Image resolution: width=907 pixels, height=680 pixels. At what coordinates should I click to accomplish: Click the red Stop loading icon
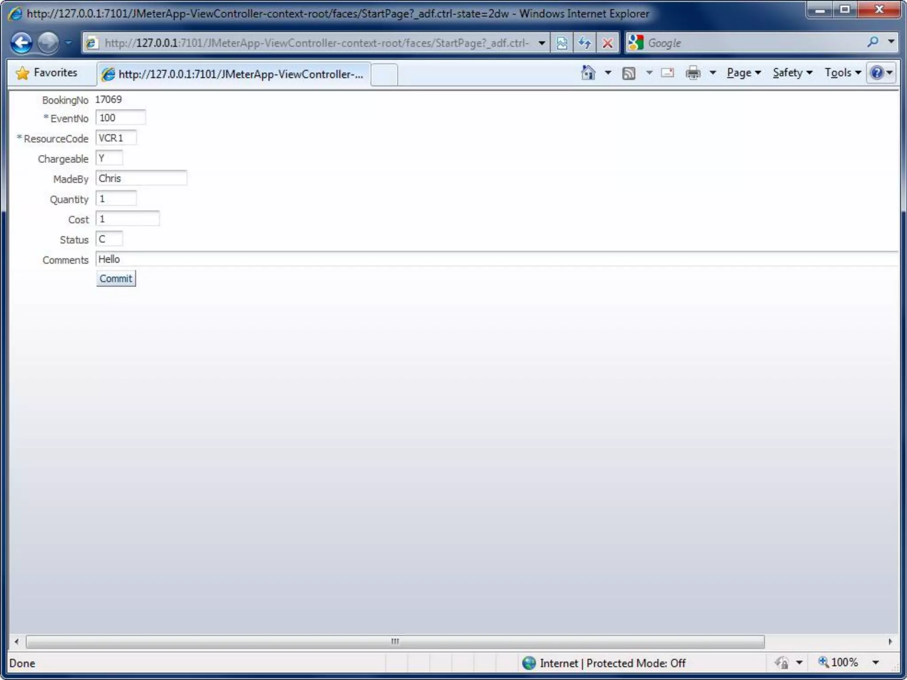click(x=608, y=43)
